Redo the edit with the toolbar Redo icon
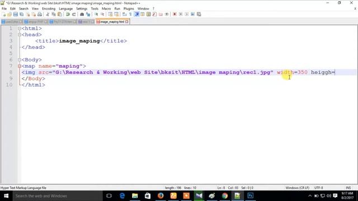This screenshot has height=201, width=358. (74, 15)
